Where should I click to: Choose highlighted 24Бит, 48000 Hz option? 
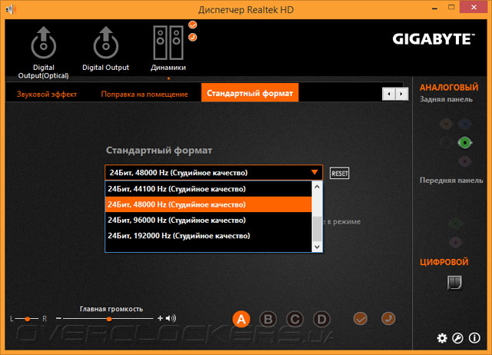coord(208,204)
